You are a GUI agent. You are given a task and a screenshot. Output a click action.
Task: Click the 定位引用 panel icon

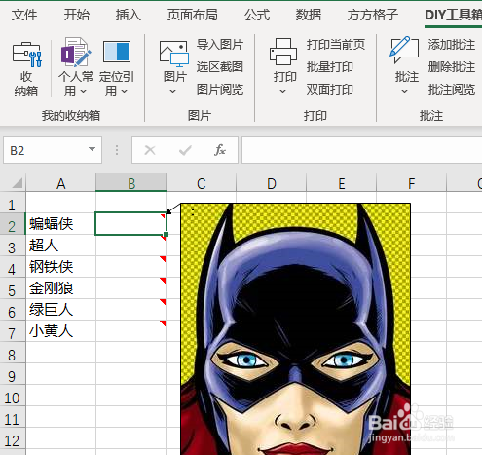(117, 52)
